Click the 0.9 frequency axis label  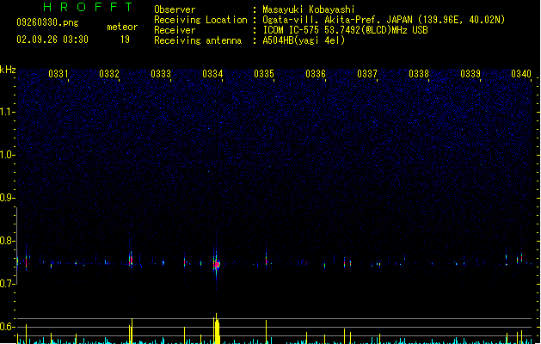[x=7, y=198]
